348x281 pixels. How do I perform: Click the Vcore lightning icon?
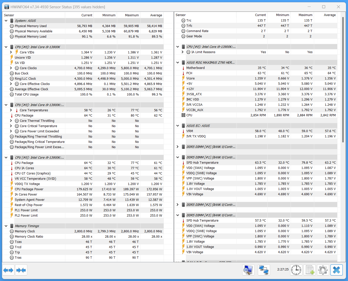pos(183,78)
